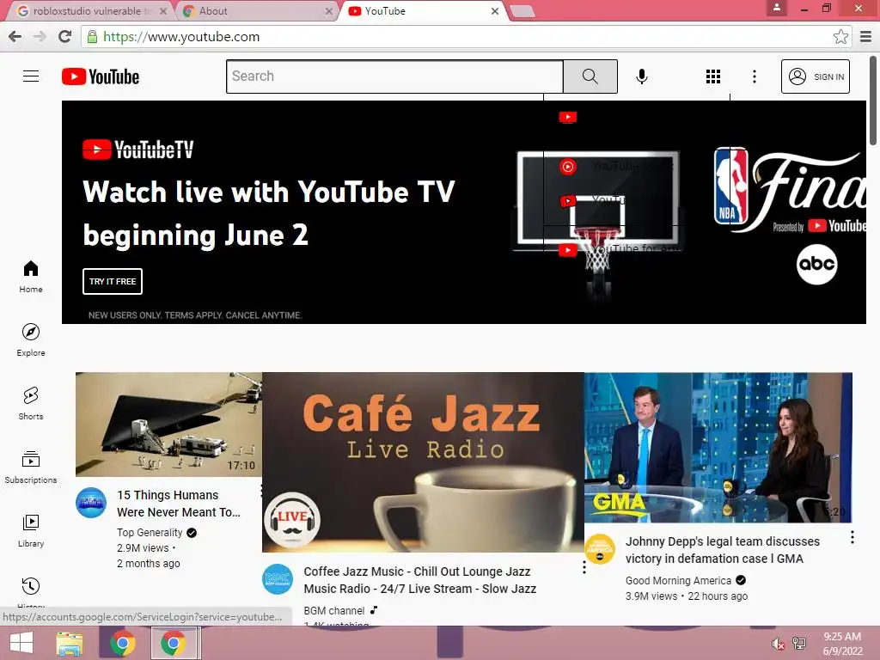Bookmark this page with the star
The width and height of the screenshot is (880, 660).
click(x=840, y=36)
